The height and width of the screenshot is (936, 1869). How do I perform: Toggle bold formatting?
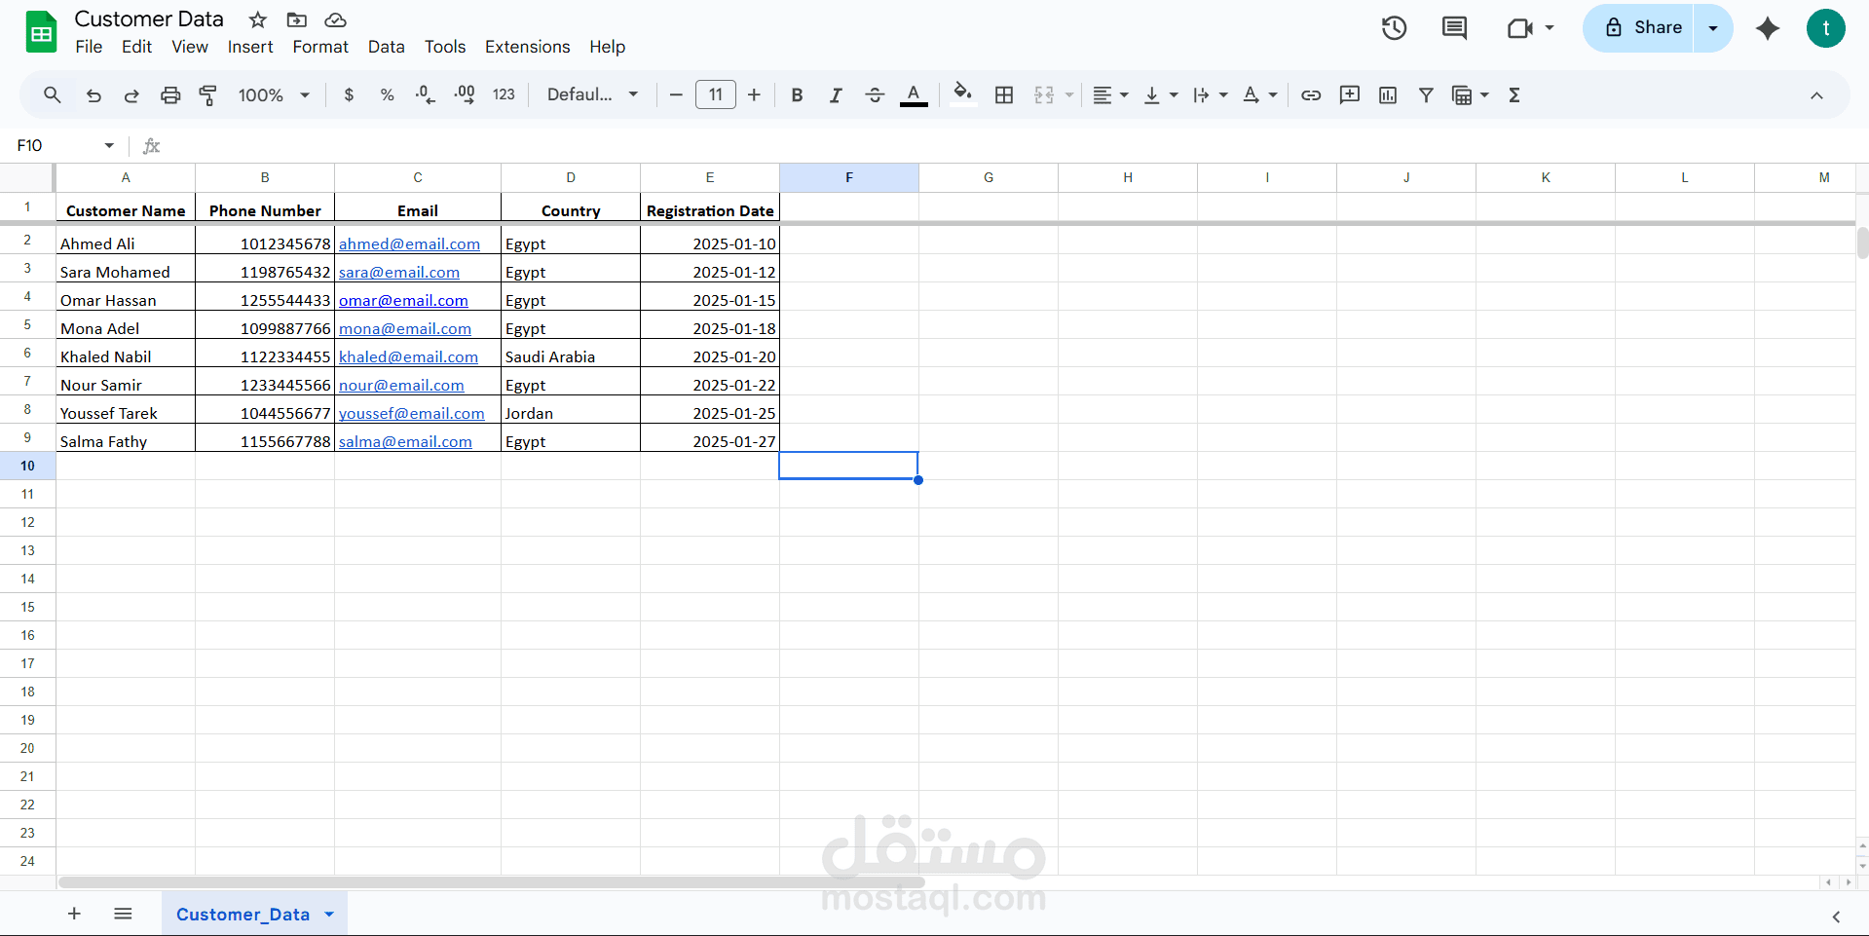click(797, 94)
